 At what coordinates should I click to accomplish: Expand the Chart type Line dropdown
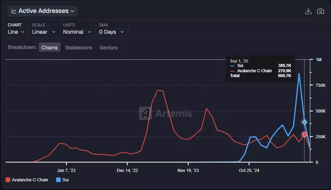tap(16, 32)
